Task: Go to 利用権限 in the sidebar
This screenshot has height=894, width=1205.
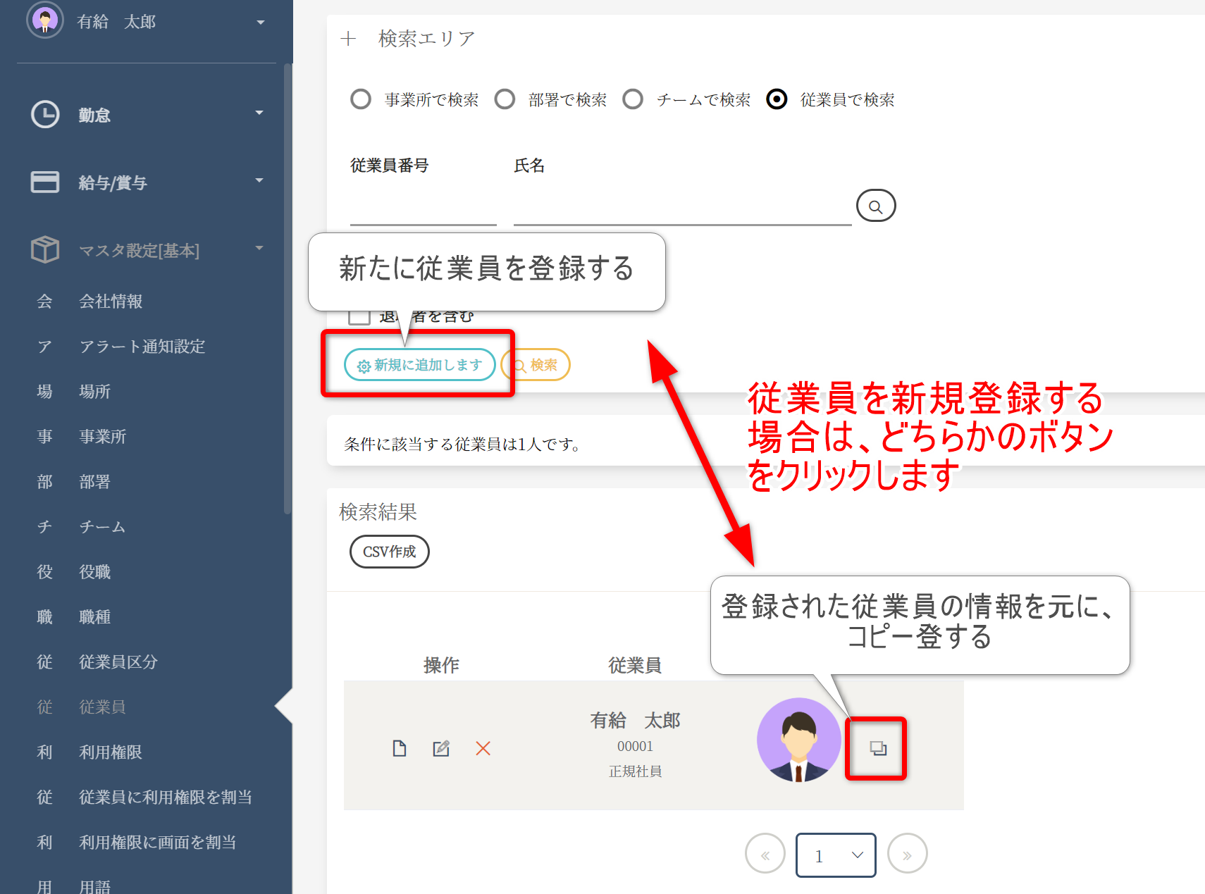Action: click(111, 752)
